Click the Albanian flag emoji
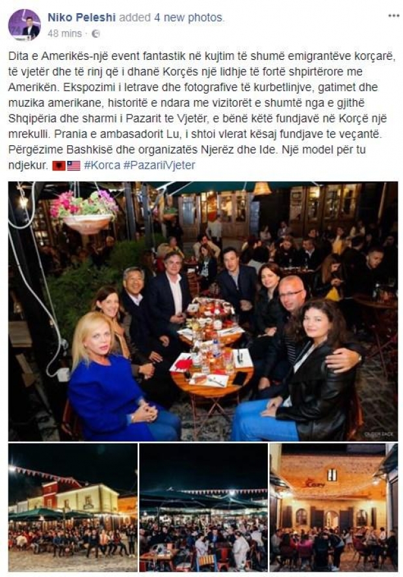 click(x=58, y=165)
